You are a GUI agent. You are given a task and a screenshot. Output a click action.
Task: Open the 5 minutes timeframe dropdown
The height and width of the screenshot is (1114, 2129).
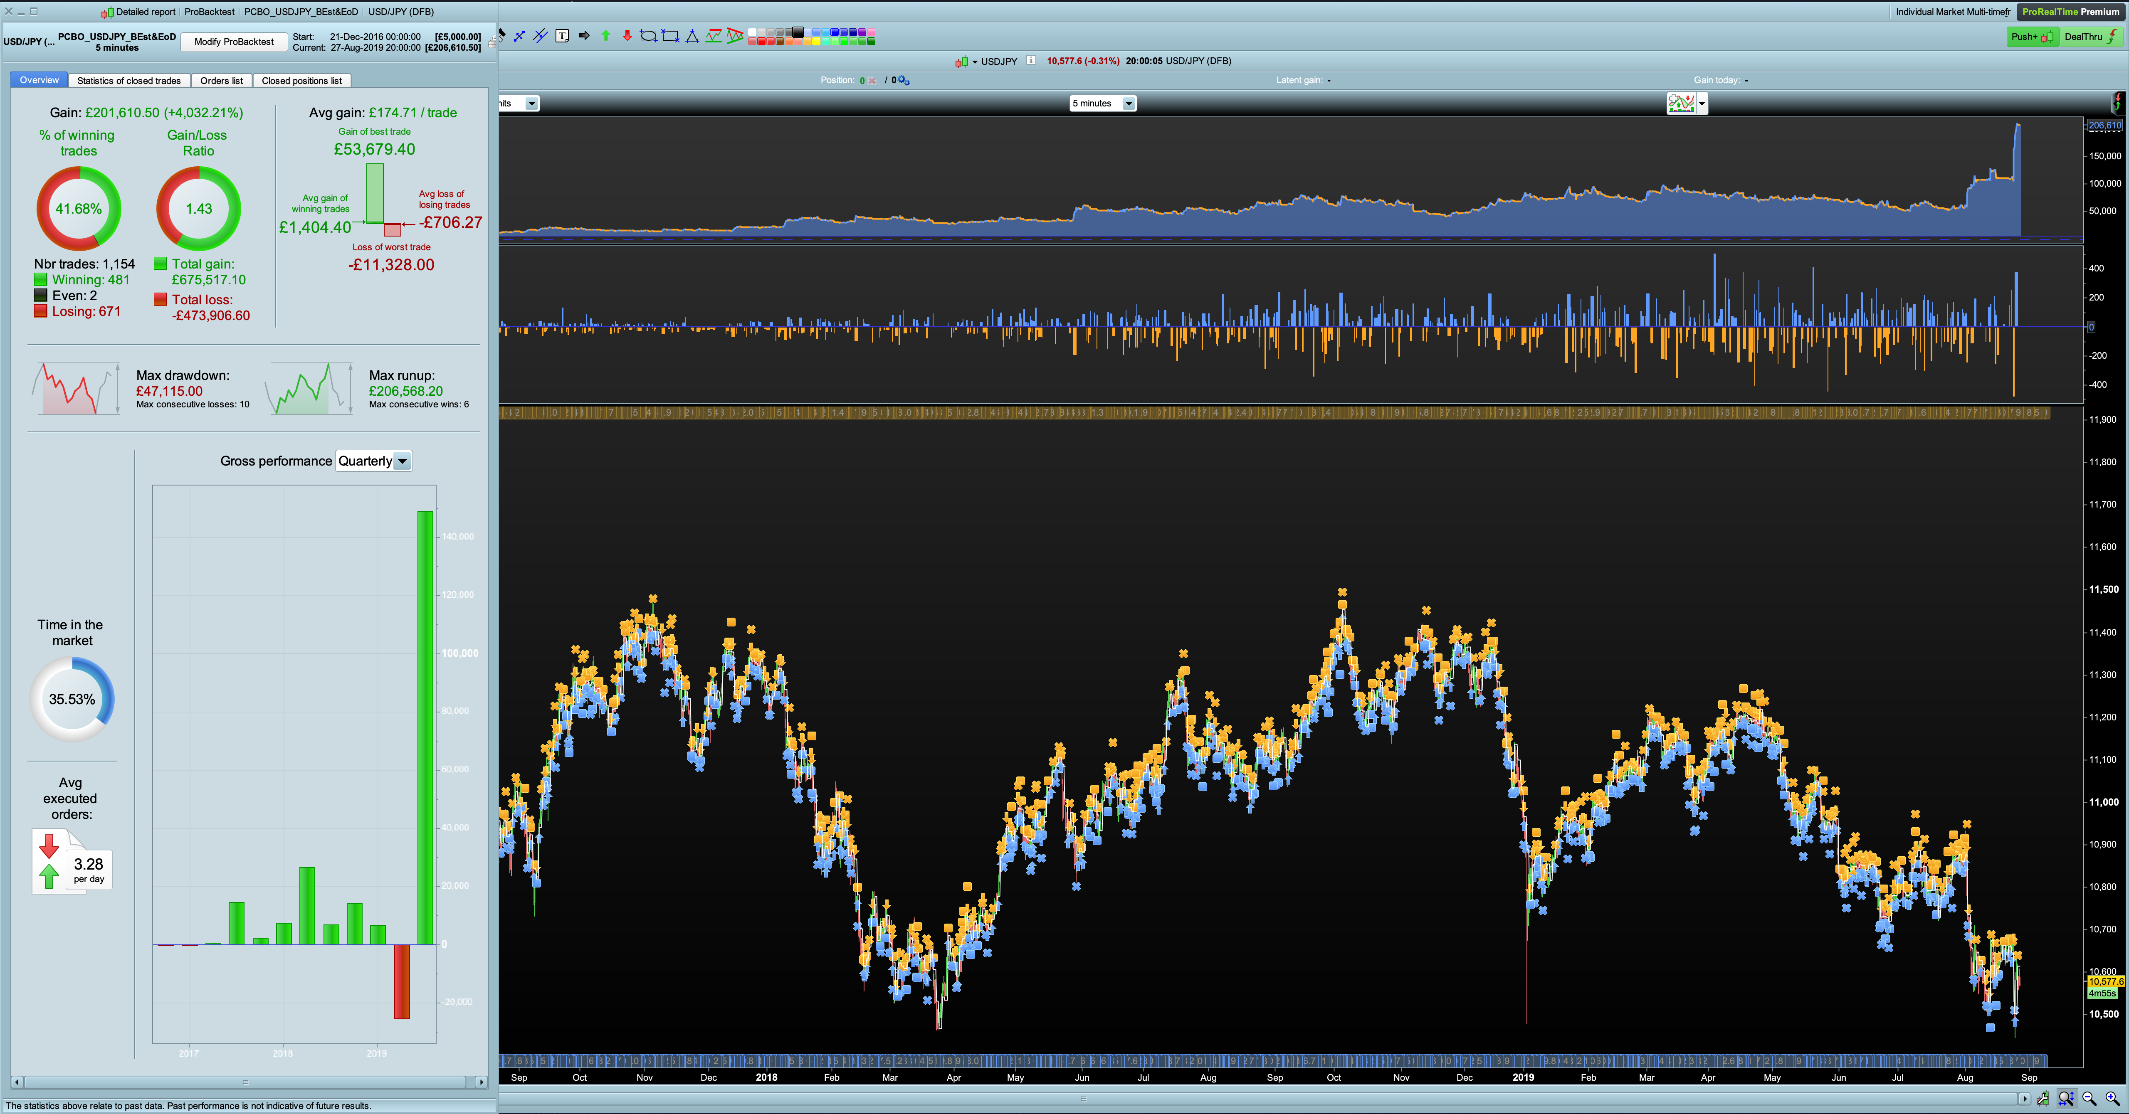[1129, 104]
